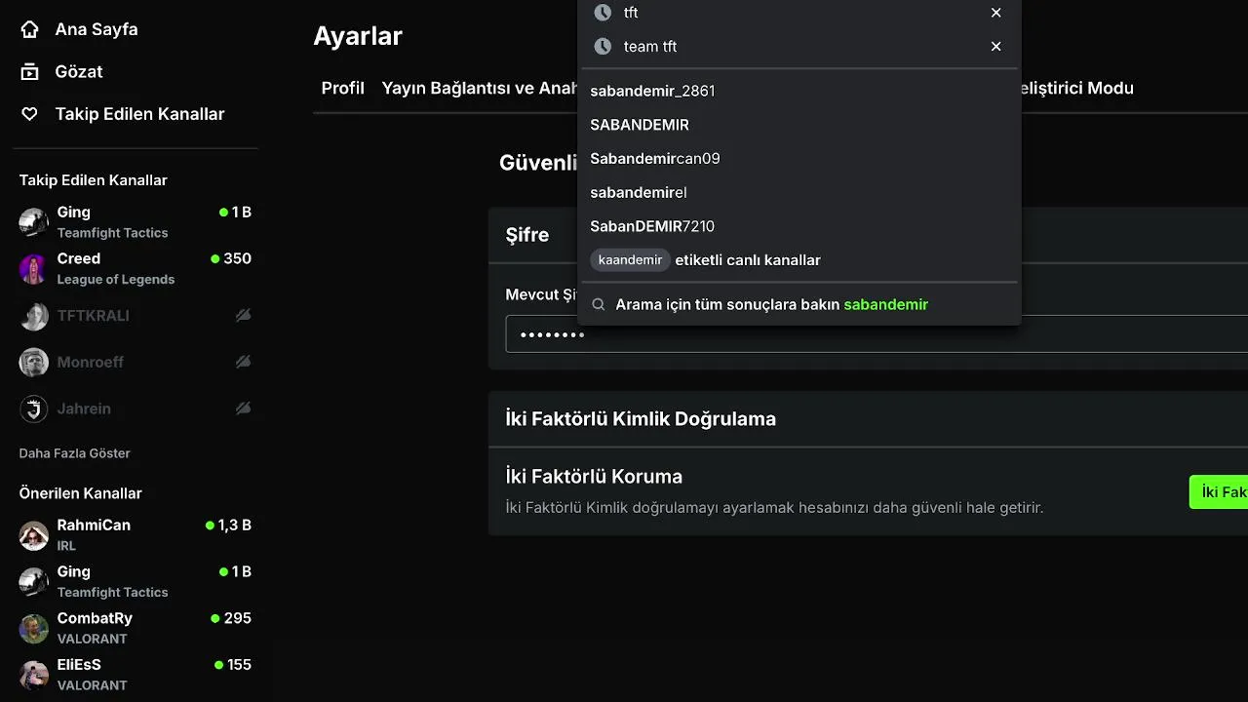Open RahmiCan's avatar in recommended channels
The width and height of the screenshot is (1248, 702).
coord(34,534)
